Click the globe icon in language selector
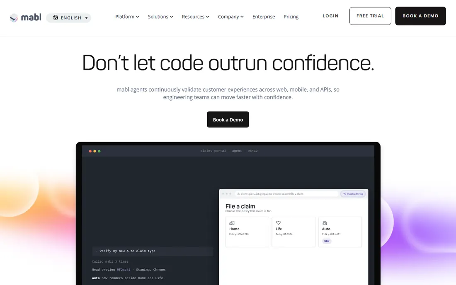The height and width of the screenshot is (285, 456). pos(56,18)
